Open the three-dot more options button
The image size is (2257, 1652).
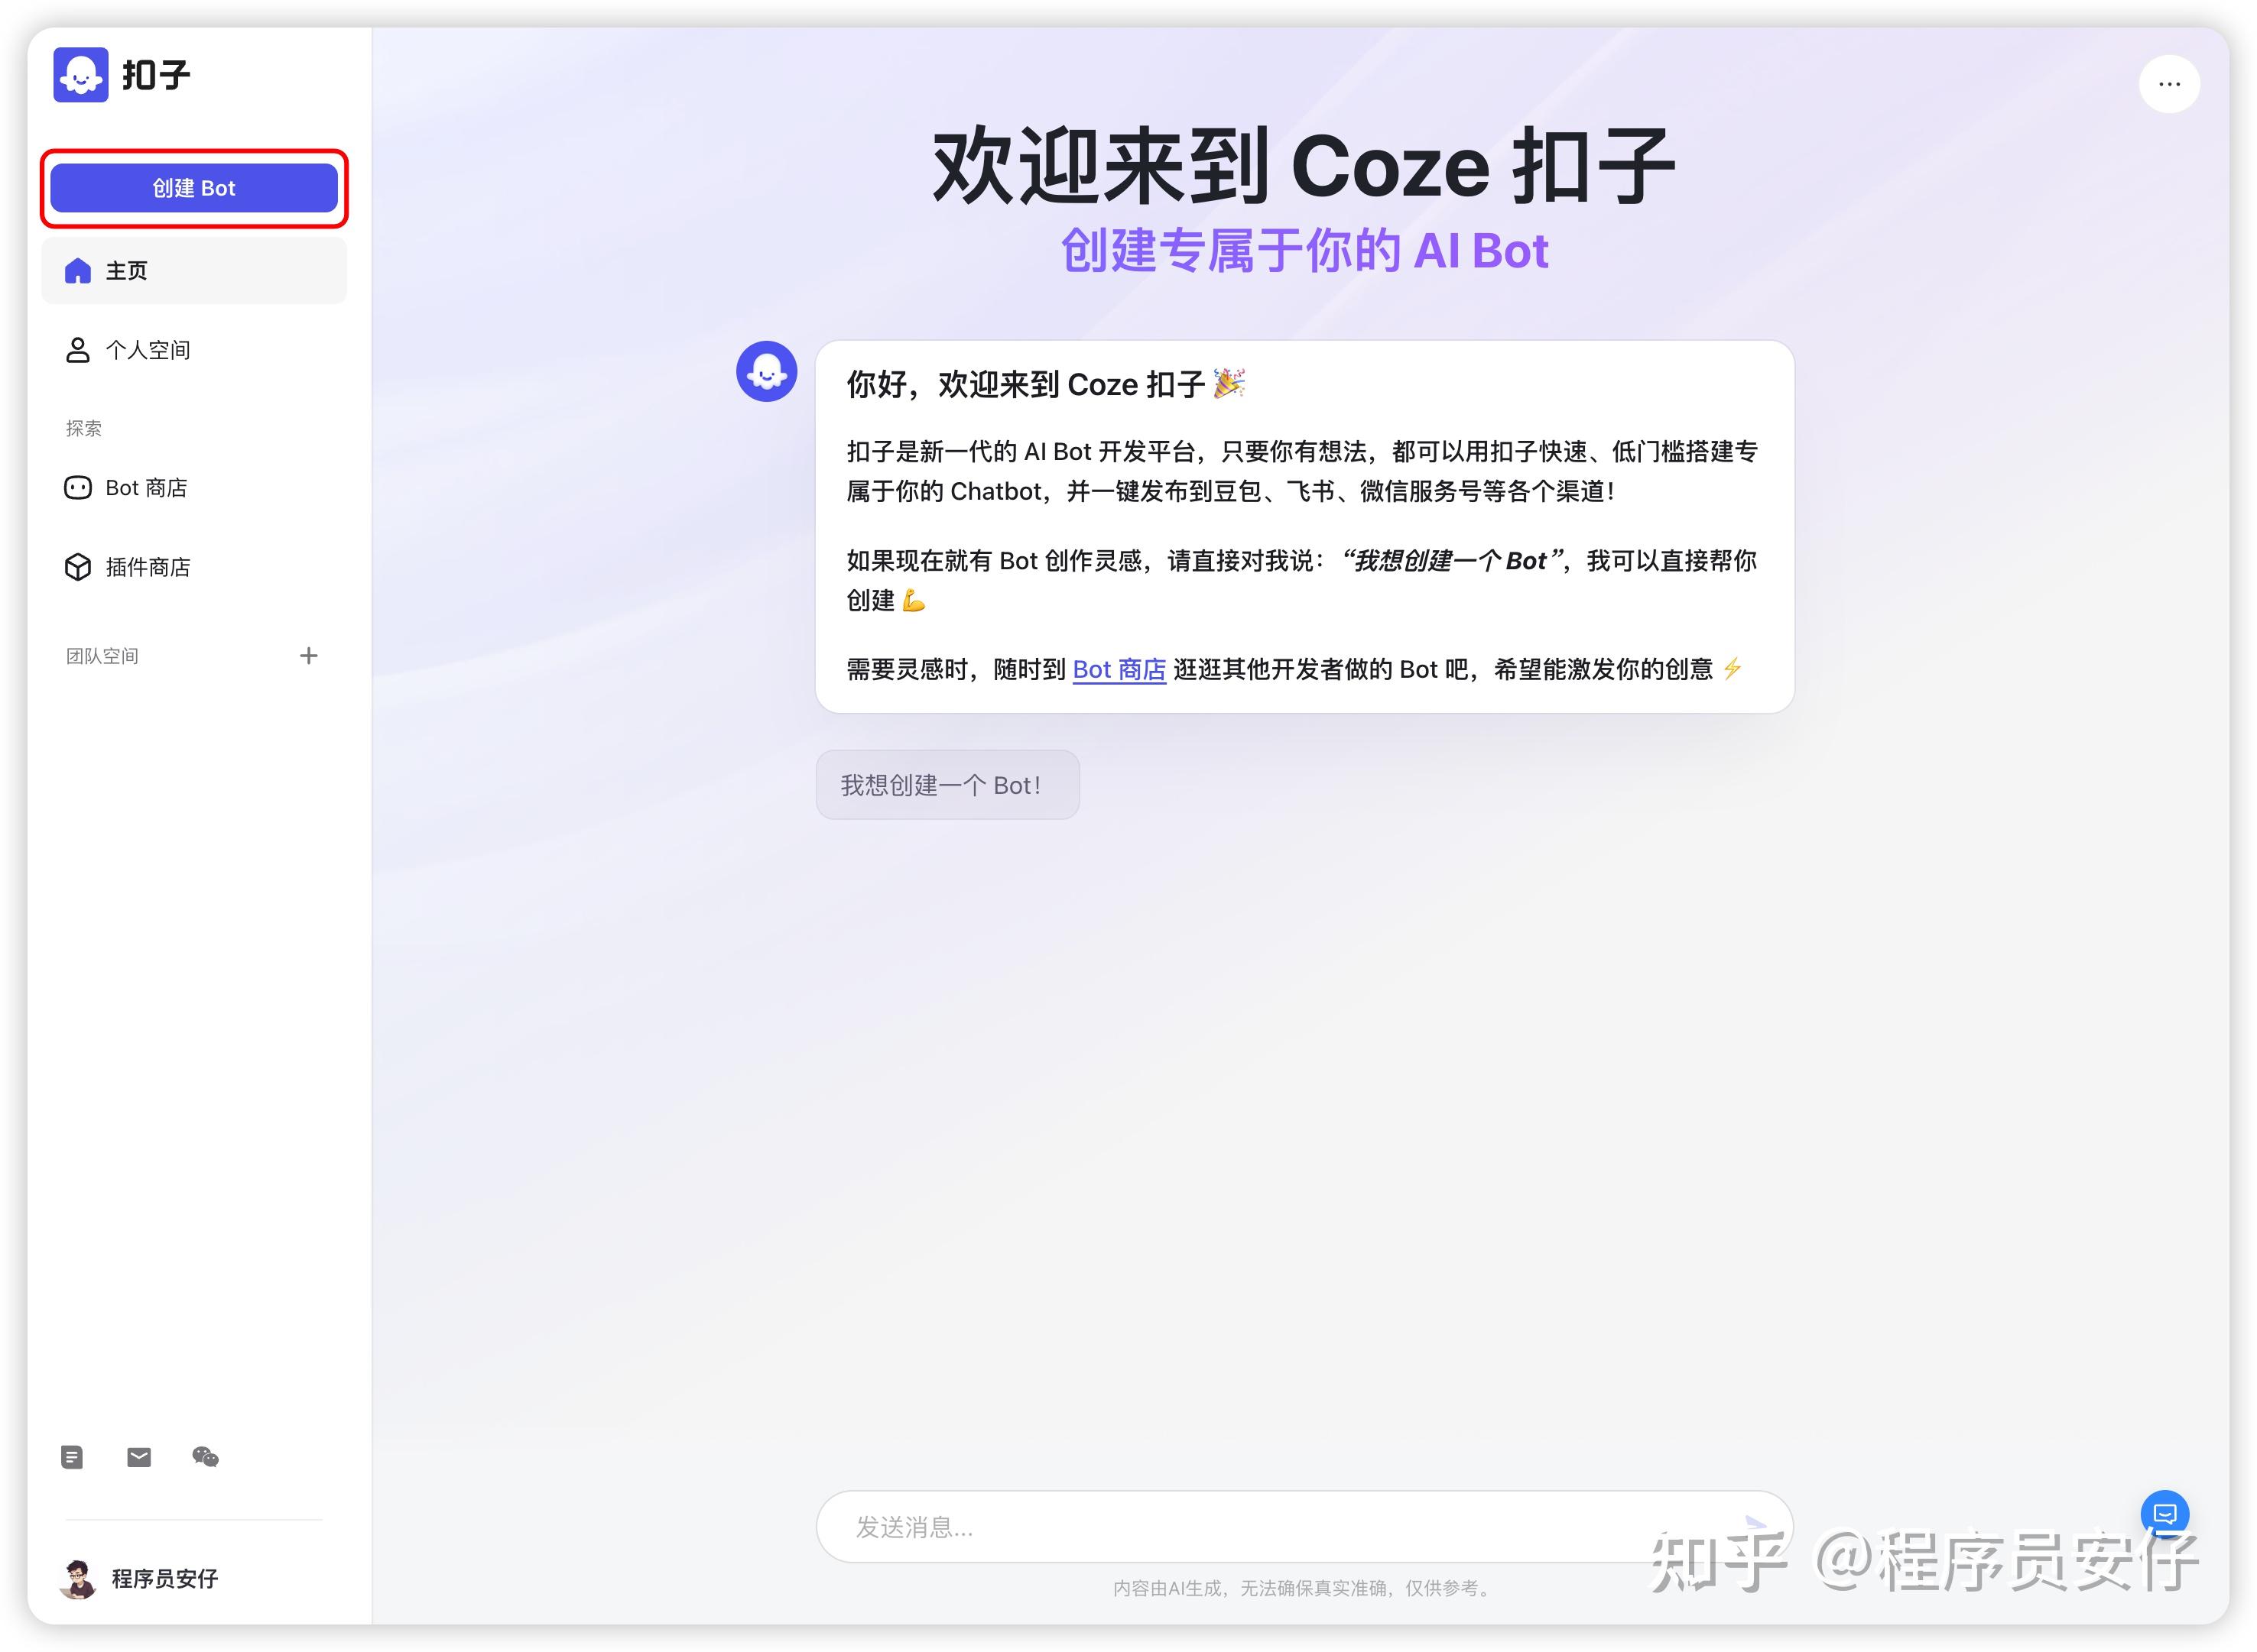pos(2169,84)
